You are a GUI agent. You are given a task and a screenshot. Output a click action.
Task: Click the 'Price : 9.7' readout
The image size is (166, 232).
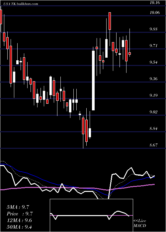point(20,214)
